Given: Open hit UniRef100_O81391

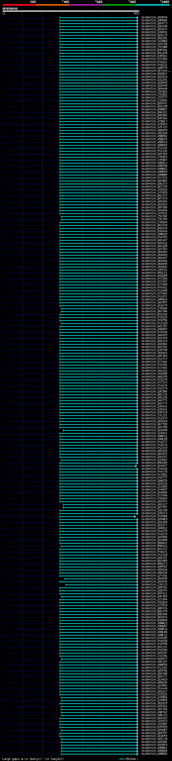Looking at the screenshot, I should pos(154,38).
